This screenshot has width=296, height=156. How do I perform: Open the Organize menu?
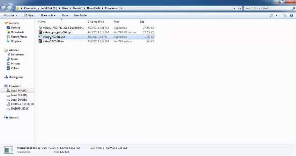pos(10,15)
